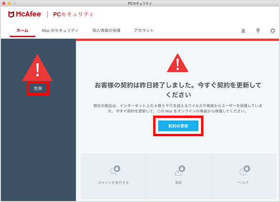The width and height of the screenshot is (280, 202).
Task: Open the tips lightbulb icon
Action: click(x=258, y=31)
